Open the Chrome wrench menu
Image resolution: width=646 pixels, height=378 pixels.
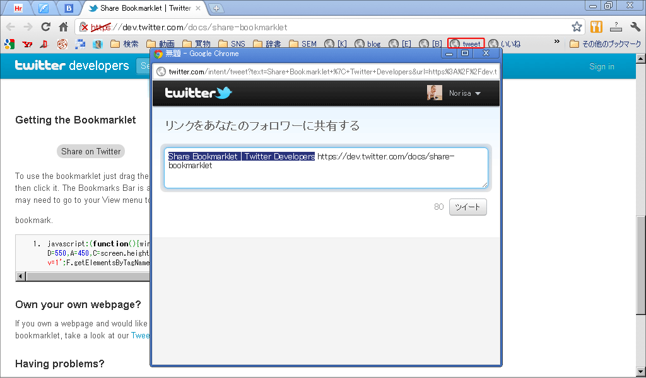635,27
